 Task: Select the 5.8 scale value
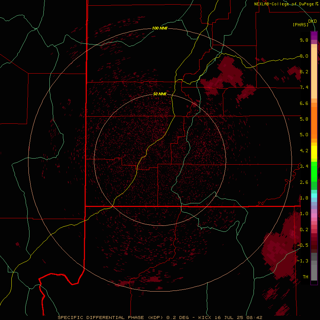coord(304,119)
